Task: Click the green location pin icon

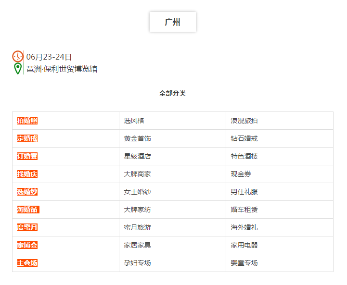Action: click(x=18, y=69)
